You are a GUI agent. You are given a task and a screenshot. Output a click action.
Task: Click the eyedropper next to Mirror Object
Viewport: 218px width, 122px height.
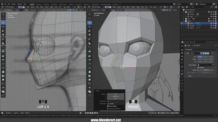213,65
